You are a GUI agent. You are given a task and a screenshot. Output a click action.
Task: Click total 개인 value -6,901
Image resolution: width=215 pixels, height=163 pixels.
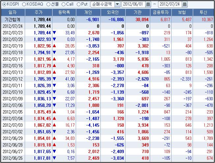pos(93,19)
